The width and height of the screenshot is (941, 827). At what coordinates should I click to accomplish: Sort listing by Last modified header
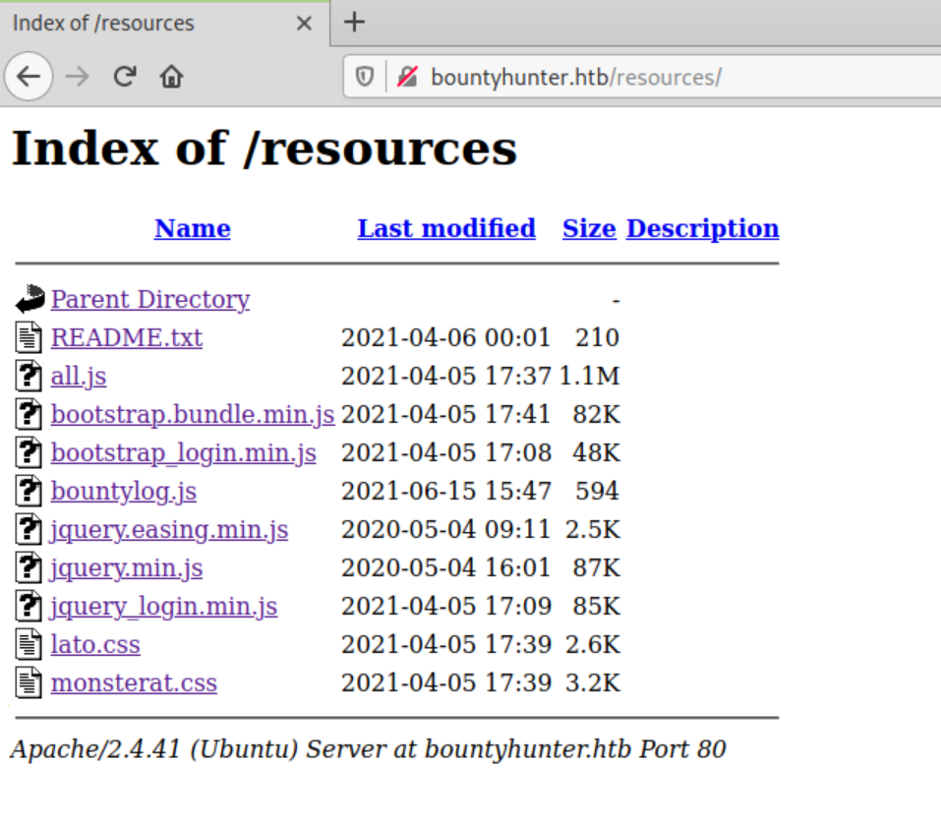[x=446, y=228]
